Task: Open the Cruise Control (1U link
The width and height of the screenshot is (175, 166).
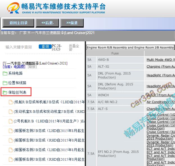Action: 161,118
